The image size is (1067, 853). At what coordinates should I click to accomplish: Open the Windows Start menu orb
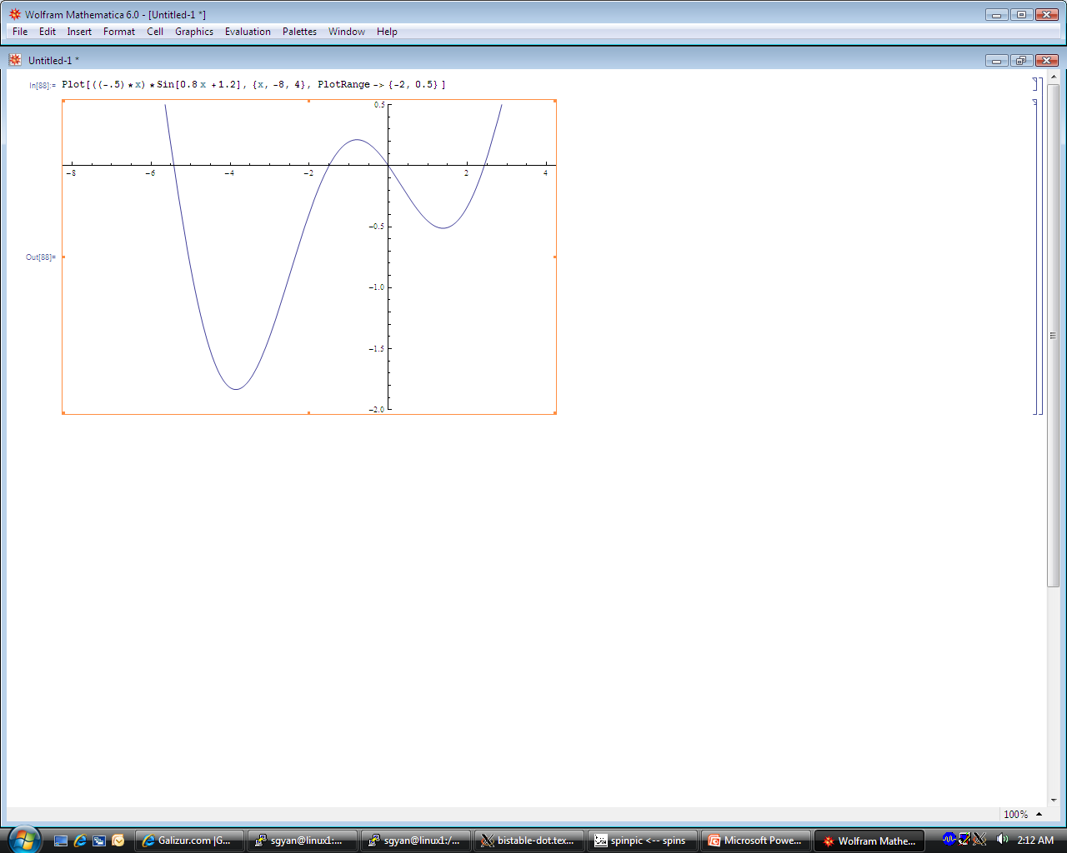click(23, 839)
